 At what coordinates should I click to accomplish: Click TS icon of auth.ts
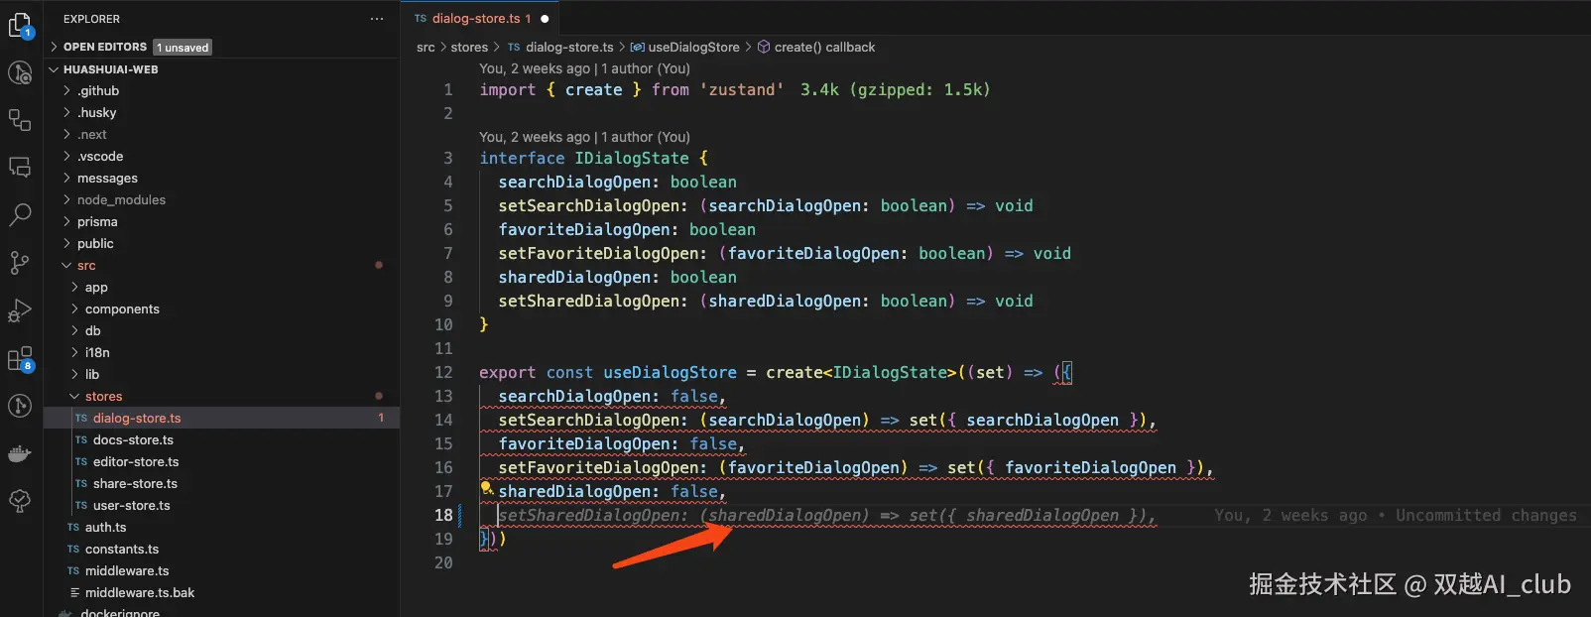pos(73,528)
